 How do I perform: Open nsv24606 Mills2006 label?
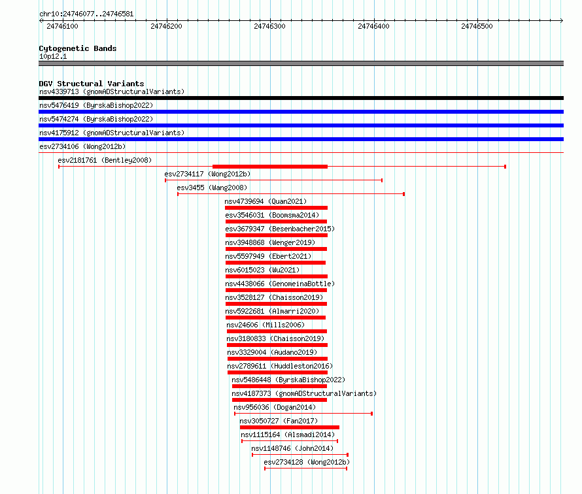pos(265,325)
